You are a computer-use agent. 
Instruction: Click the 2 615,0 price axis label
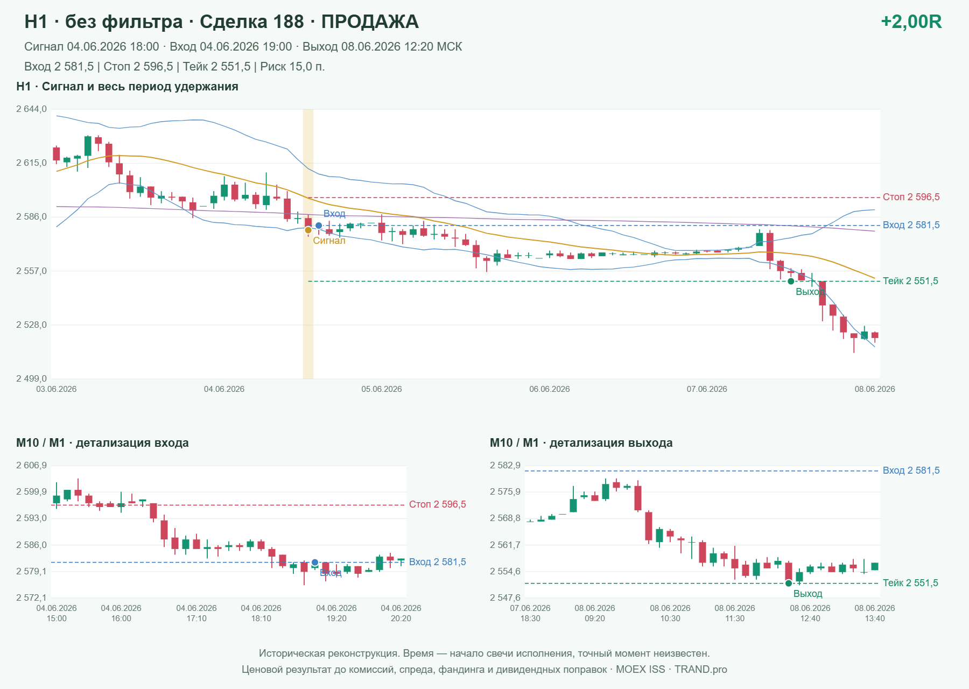[31, 163]
